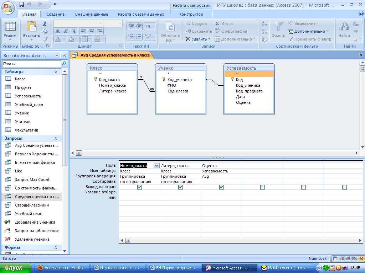Open the Главная ribbon tab
The image size is (365, 273).
click(x=29, y=14)
